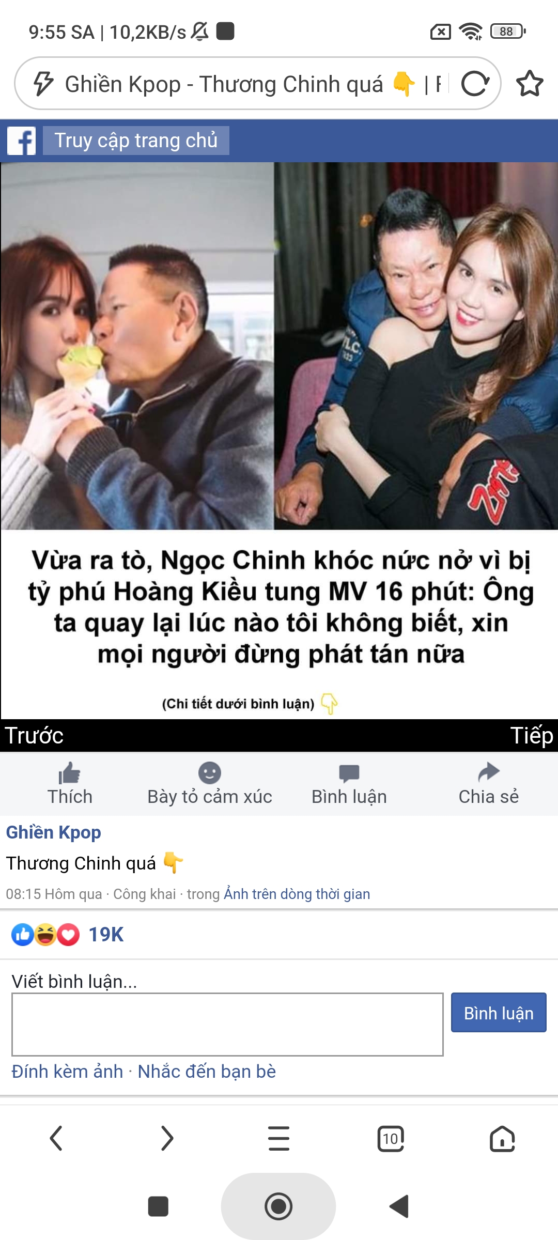The image size is (558, 1240).
Task: Open Ghiền Kpop page link
Action: tap(53, 832)
